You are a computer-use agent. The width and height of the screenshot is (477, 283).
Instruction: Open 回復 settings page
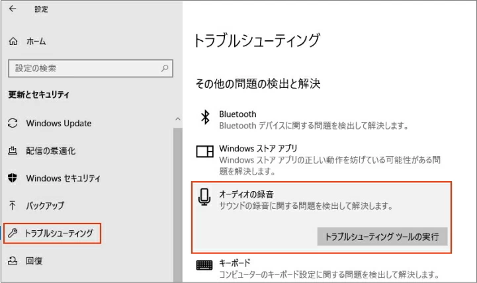(34, 261)
